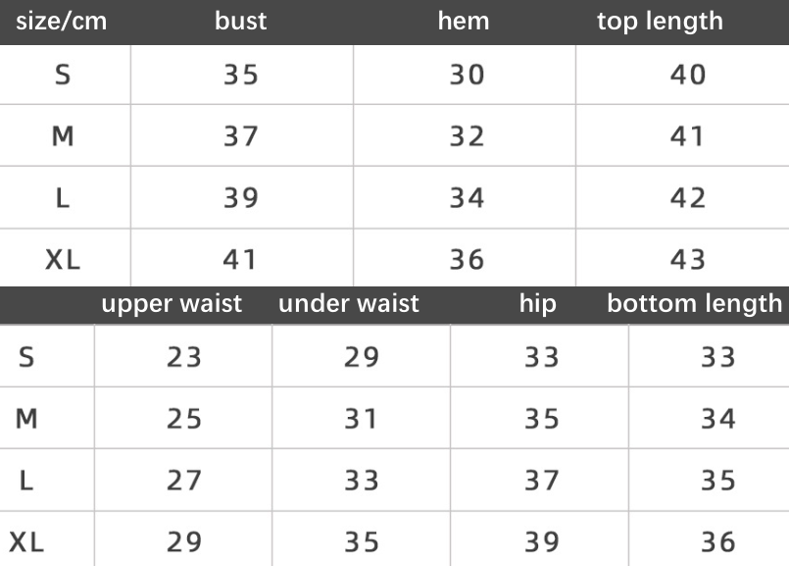Select the top length header
The image size is (789, 566).
660,22
